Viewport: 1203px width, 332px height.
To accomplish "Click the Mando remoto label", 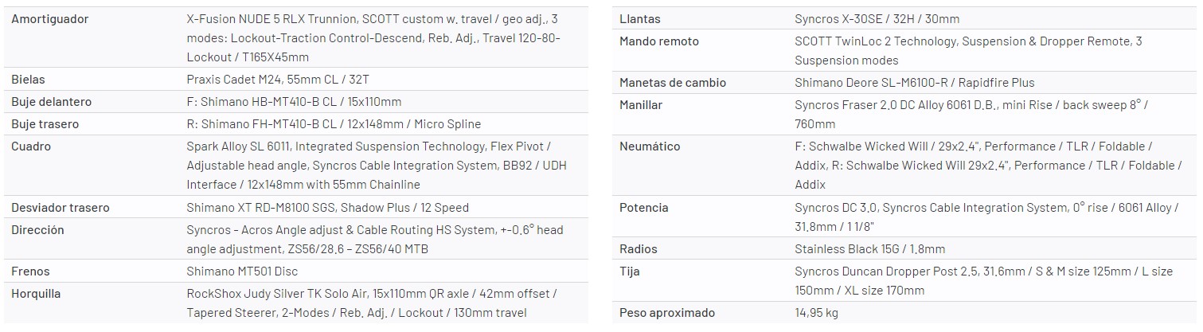I will tap(660, 41).
